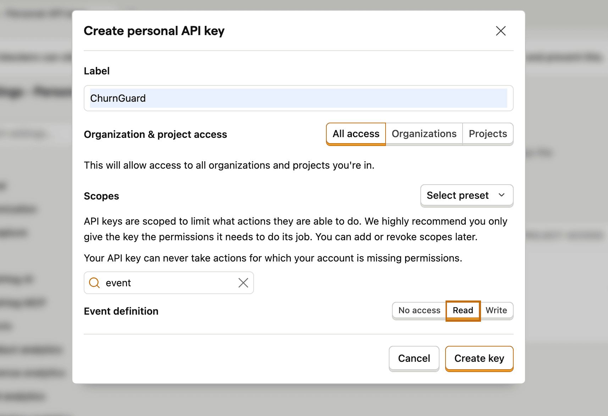Focus the Label field containing ChurnGuard

(x=298, y=98)
